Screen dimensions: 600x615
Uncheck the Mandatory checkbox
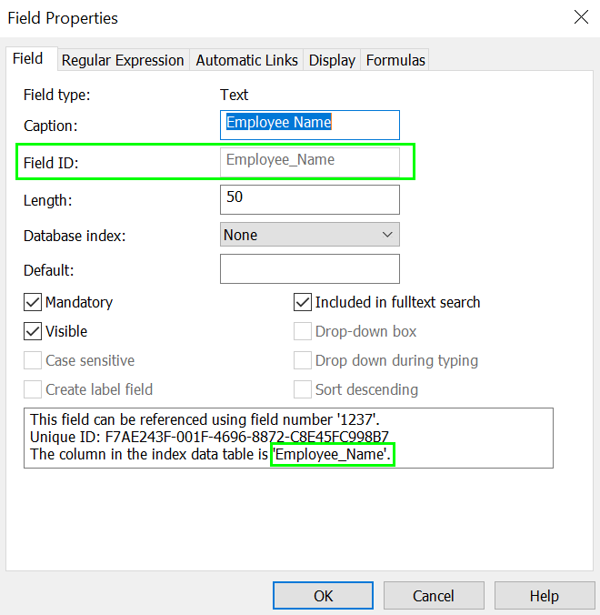coord(33,302)
